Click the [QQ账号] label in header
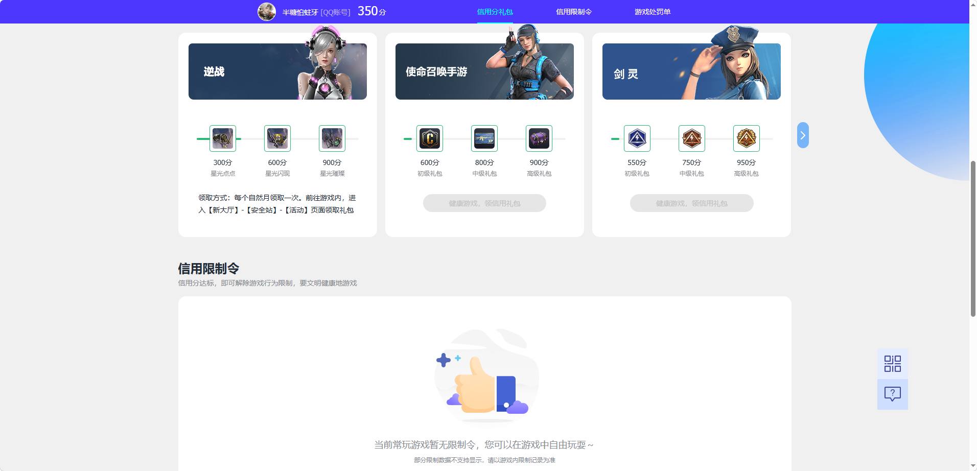Image resolution: width=977 pixels, height=471 pixels. coord(335,12)
